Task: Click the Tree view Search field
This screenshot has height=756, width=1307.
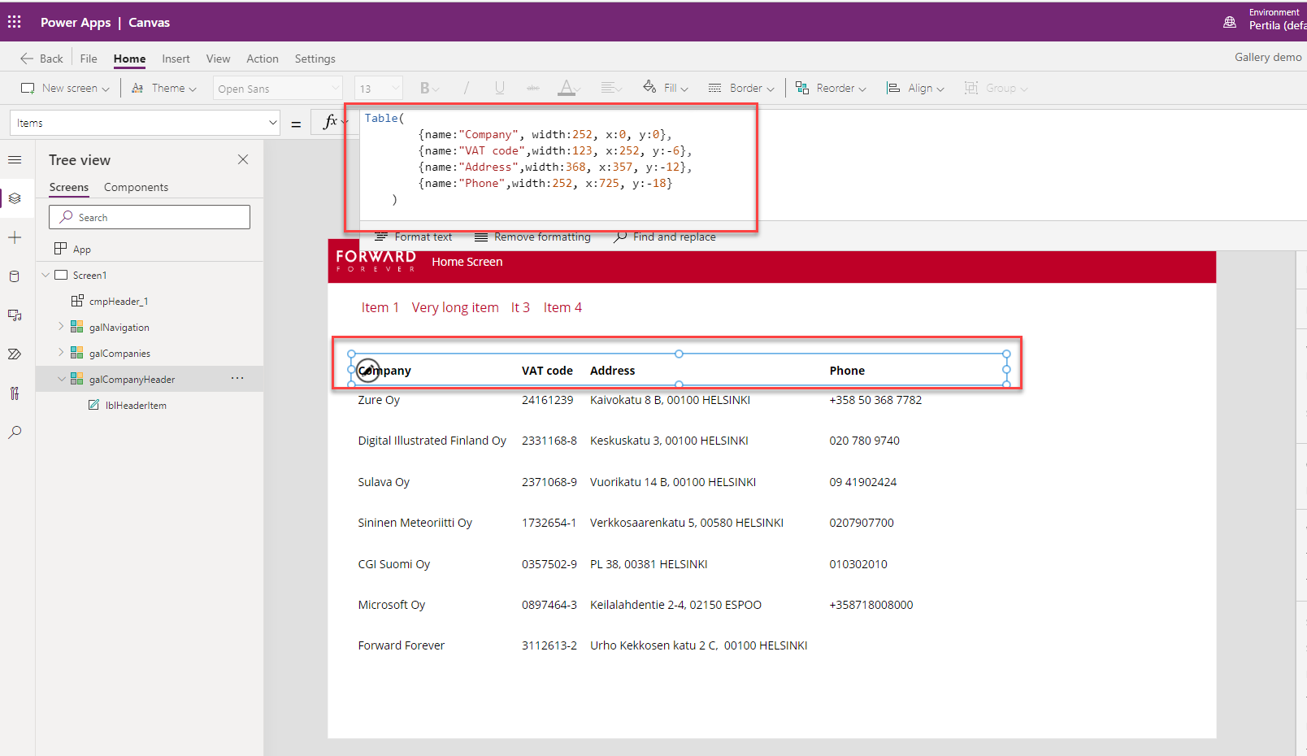Action: coord(150,217)
